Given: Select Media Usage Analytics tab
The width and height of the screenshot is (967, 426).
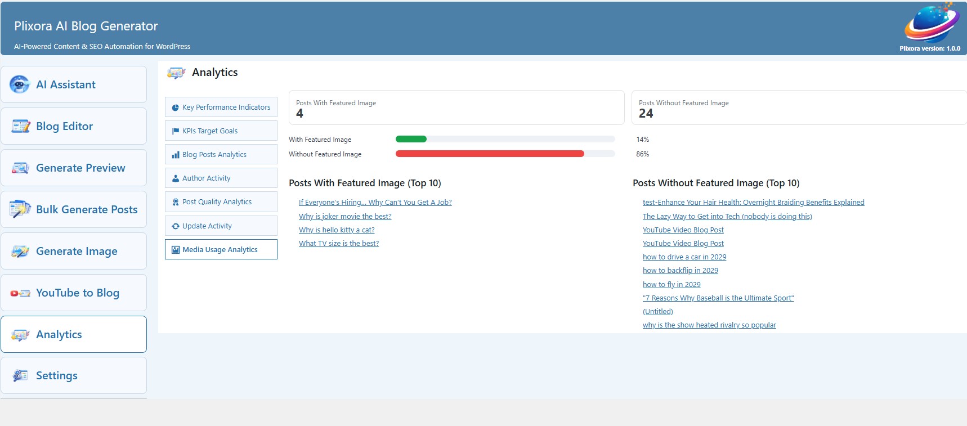Looking at the screenshot, I should (x=221, y=249).
